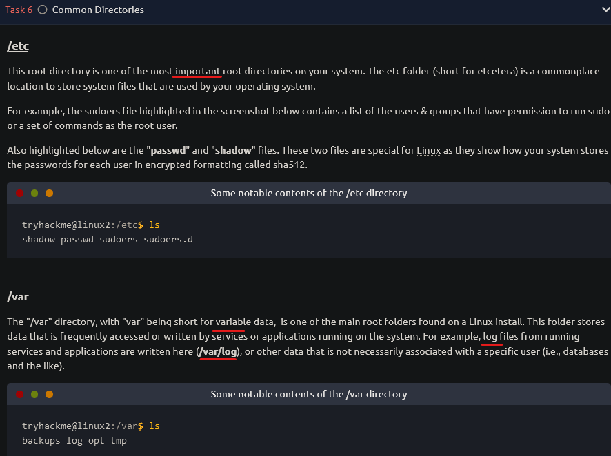Image resolution: width=611 pixels, height=456 pixels.
Task: Click the /etc terminal title bar text
Action: pyautogui.click(x=309, y=193)
